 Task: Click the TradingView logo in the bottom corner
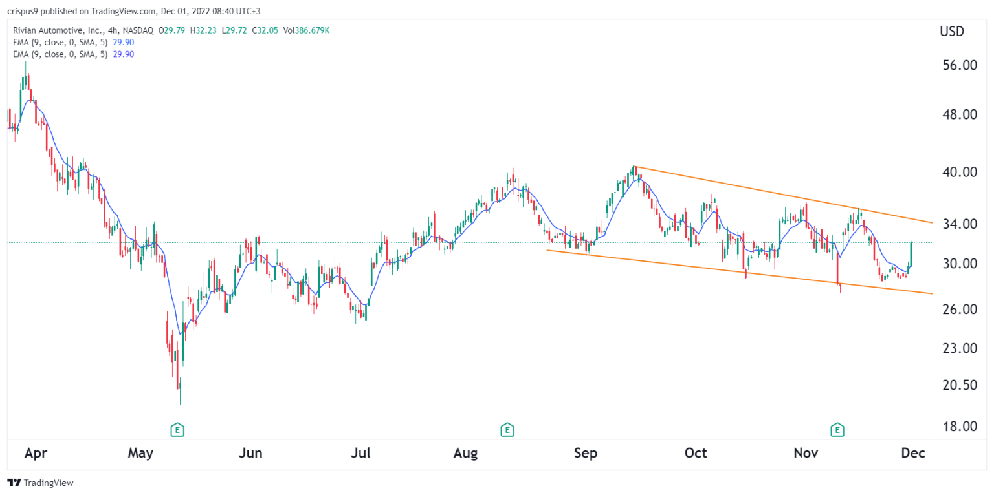tap(39, 483)
